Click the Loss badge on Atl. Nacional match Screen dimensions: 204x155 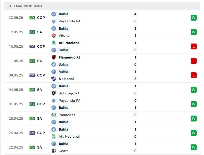tap(193, 46)
